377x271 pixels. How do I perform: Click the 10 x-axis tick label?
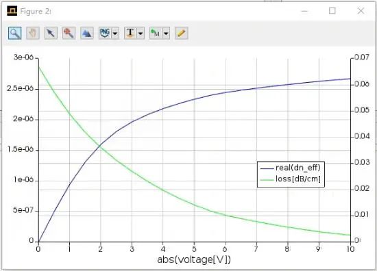[x=350, y=249]
